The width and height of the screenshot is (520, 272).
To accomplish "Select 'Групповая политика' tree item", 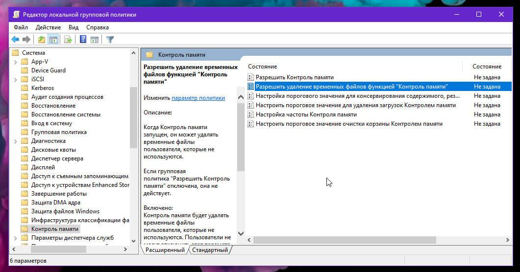I will point(59,132).
